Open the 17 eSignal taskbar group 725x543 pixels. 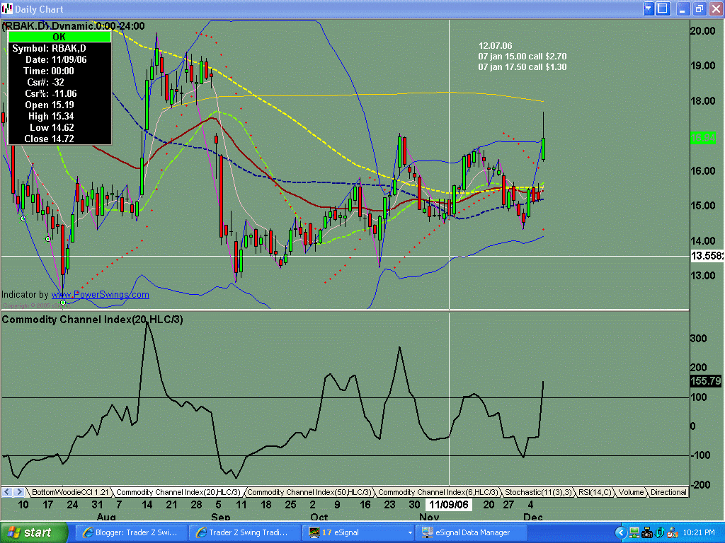coord(360,532)
